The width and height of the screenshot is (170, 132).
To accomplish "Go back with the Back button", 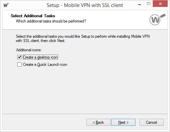I will [x=98, y=122].
